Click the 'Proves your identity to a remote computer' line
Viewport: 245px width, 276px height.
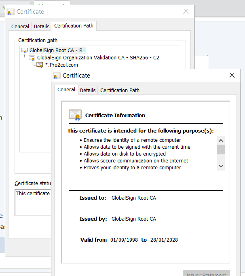132,168
